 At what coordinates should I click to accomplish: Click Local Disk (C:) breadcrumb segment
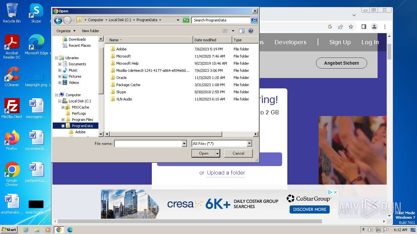click(120, 20)
